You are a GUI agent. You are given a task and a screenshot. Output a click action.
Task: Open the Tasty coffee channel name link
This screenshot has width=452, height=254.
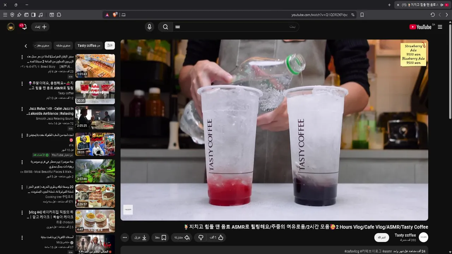pos(405,235)
